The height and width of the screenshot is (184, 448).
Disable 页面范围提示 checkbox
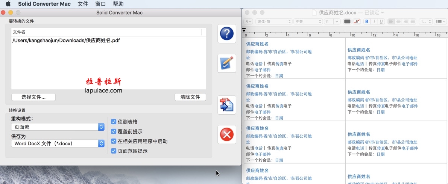coord(114,151)
